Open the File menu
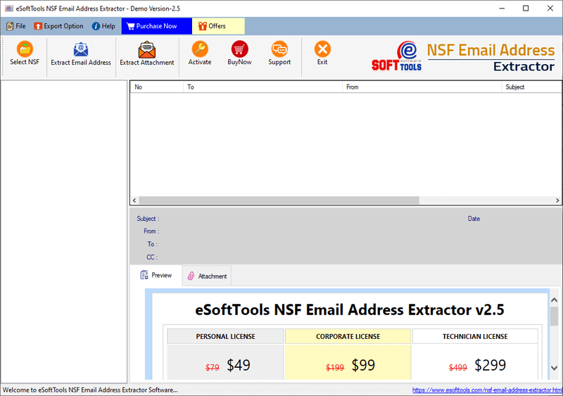This screenshot has height=396, width=563. tap(16, 26)
